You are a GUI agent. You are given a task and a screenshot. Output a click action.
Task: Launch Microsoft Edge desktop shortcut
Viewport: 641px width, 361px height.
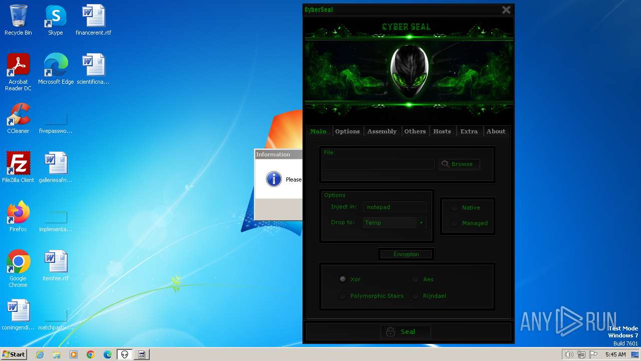click(x=56, y=69)
